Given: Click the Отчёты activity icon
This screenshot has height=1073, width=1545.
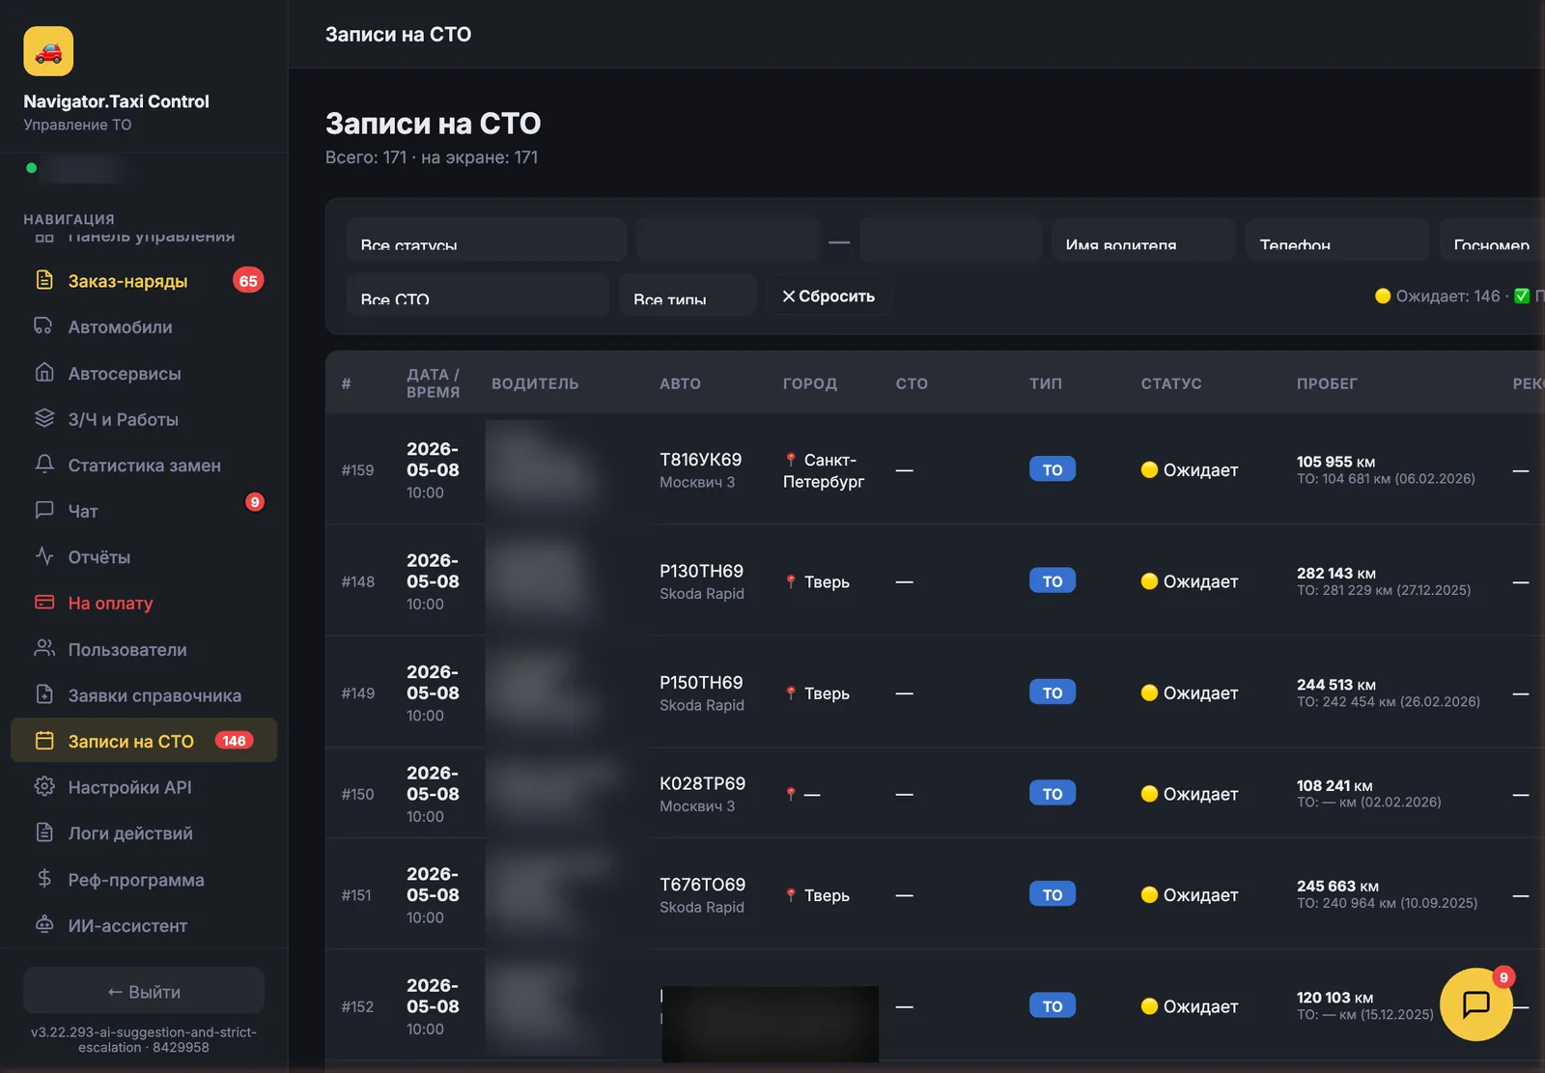Looking at the screenshot, I should pos(44,556).
